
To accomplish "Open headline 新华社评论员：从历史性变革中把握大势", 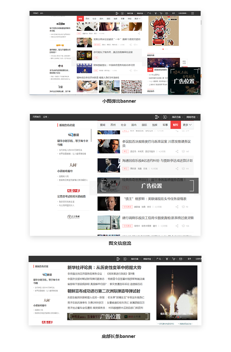I will [x=104, y=267].
